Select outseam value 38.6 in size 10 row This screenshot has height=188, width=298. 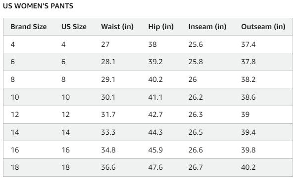(248, 97)
